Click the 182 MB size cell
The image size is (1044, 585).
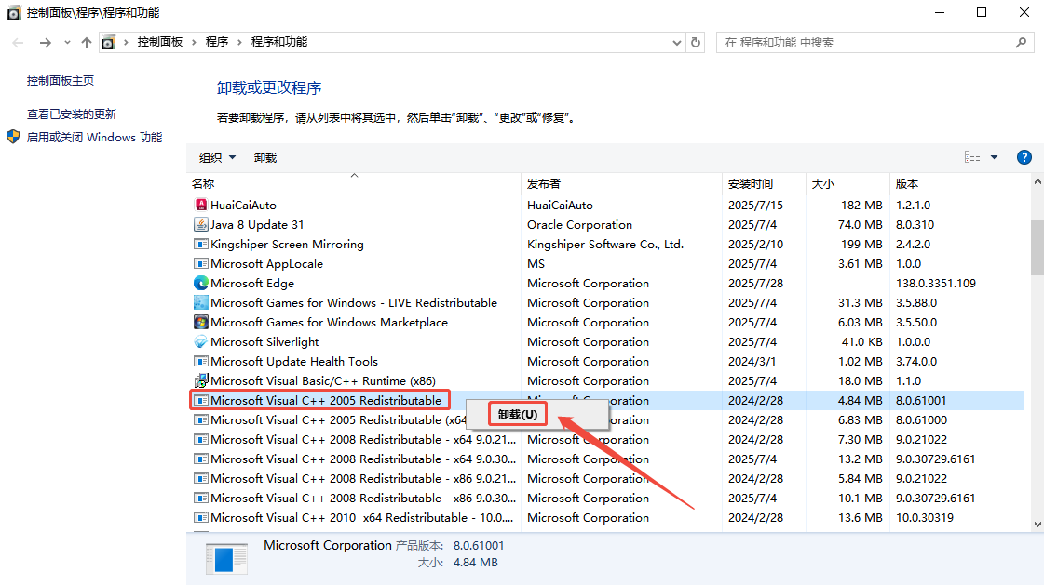pos(861,205)
